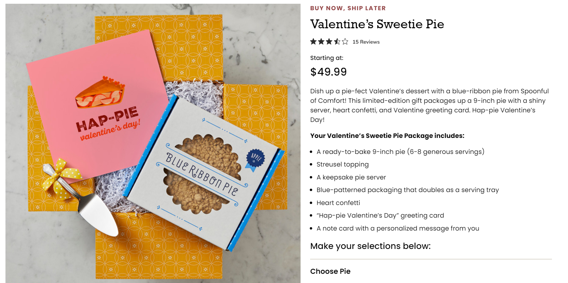Click the keepsake pie server bullet
568x283 pixels.
point(351,177)
